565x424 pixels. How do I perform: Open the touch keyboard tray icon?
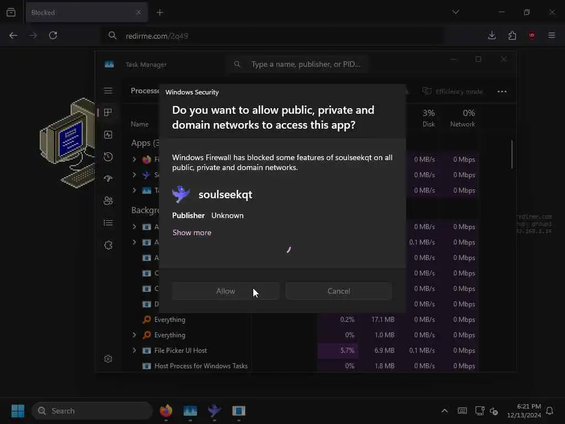tap(462, 411)
